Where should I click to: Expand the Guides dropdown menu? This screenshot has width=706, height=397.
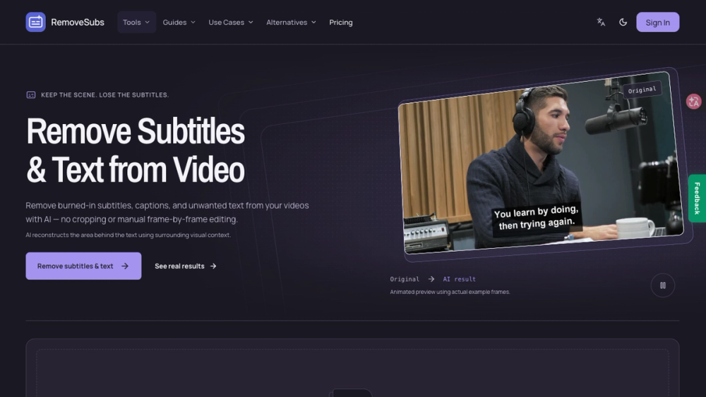[179, 22]
